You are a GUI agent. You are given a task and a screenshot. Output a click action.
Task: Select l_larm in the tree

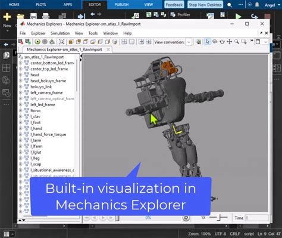click(x=36, y=140)
